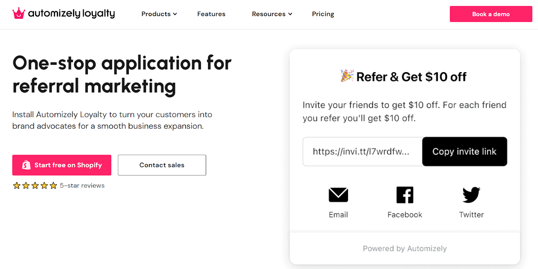Click the automizely loyalty wordmark
Image resolution: width=538 pixels, height=269 pixels.
click(71, 13)
